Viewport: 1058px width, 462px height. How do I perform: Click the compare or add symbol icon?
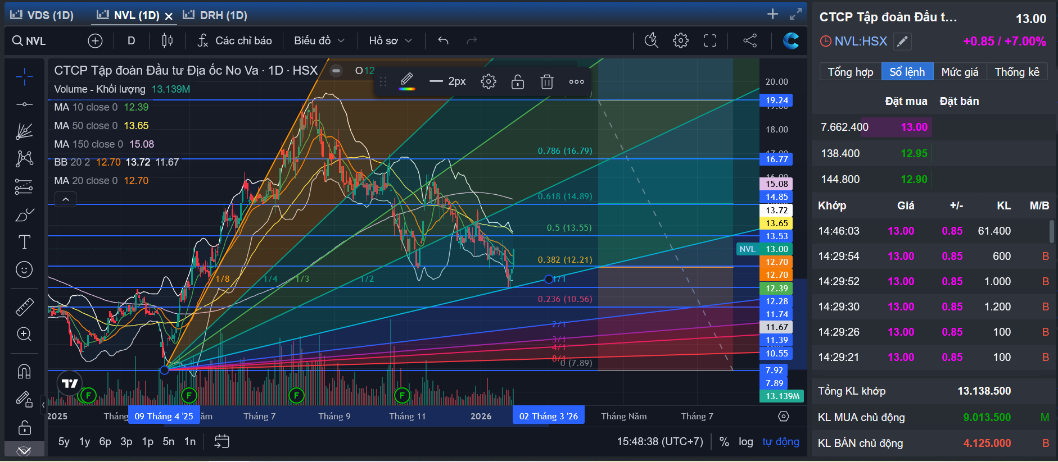coord(95,40)
